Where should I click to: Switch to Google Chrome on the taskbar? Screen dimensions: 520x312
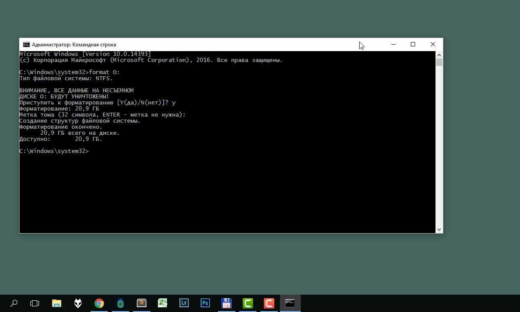tap(99, 303)
